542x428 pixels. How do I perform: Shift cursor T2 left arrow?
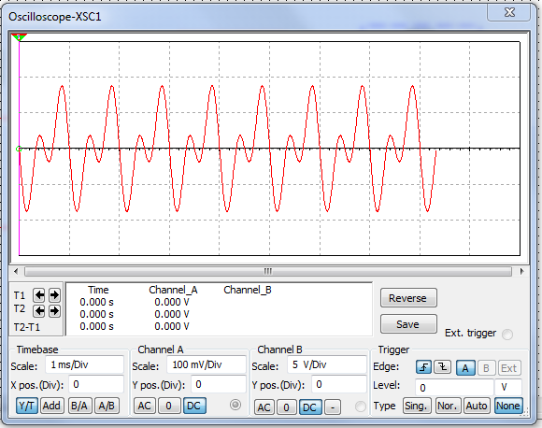tap(39, 311)
